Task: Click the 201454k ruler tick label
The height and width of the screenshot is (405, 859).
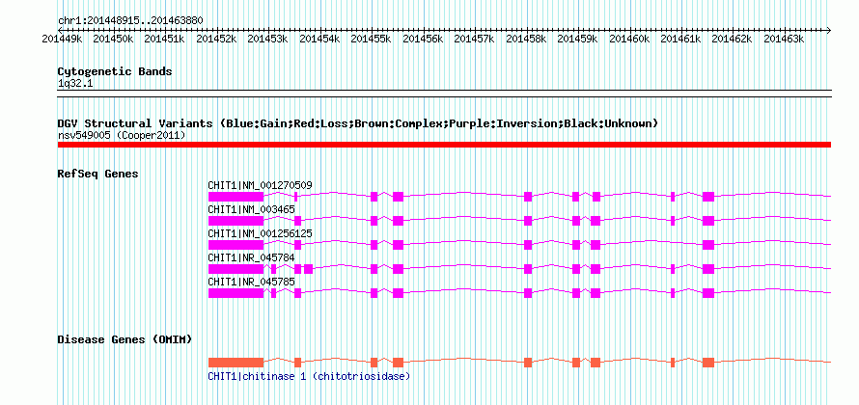Action: tap(319, 39)
